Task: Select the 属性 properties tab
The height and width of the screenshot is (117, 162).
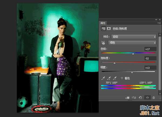Action: pos(103,23)
